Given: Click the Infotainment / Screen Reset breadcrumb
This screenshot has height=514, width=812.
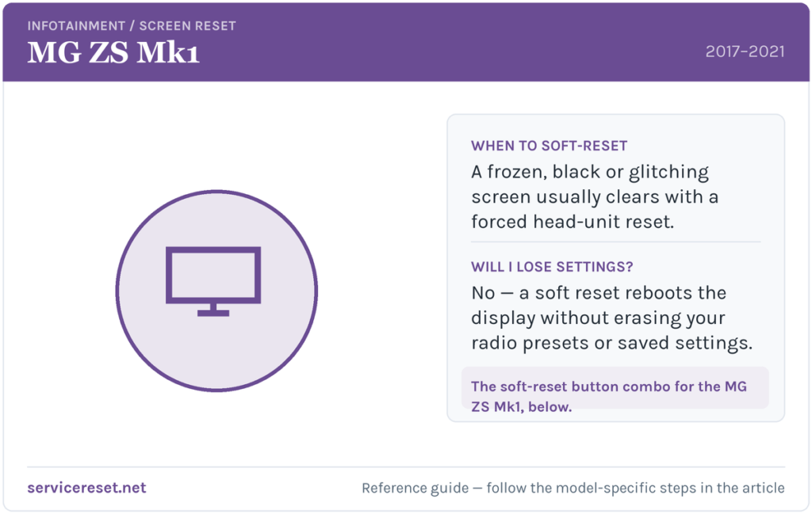Looking at the screenshot, I should tap(132, 26).
